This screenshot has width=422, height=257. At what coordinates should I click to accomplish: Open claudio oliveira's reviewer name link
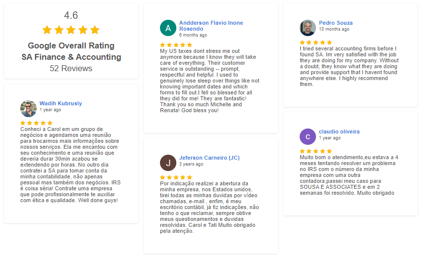pyautogui.click(x=339, y=132)
